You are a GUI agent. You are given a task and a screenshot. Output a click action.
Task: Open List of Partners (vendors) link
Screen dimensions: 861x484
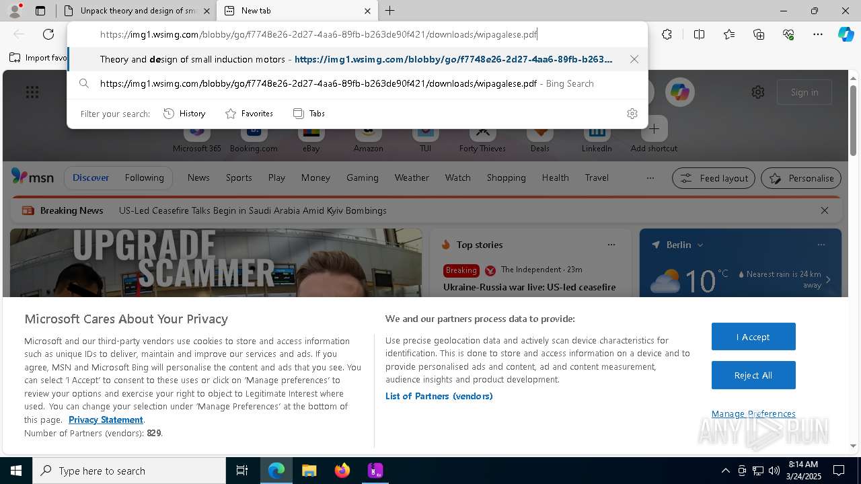coord(439,396)
